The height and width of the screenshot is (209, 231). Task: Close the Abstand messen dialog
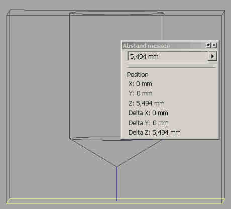(x=214, y=45)
